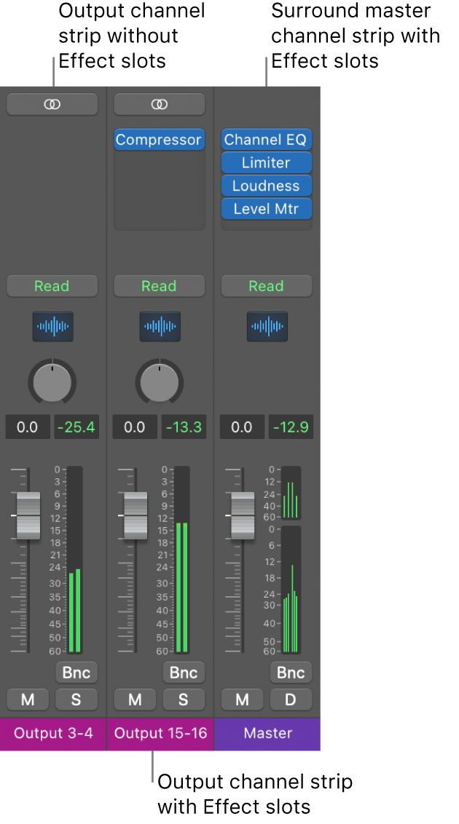Open waveform icon on Output 15-16 strip

[x=160, y=326]
